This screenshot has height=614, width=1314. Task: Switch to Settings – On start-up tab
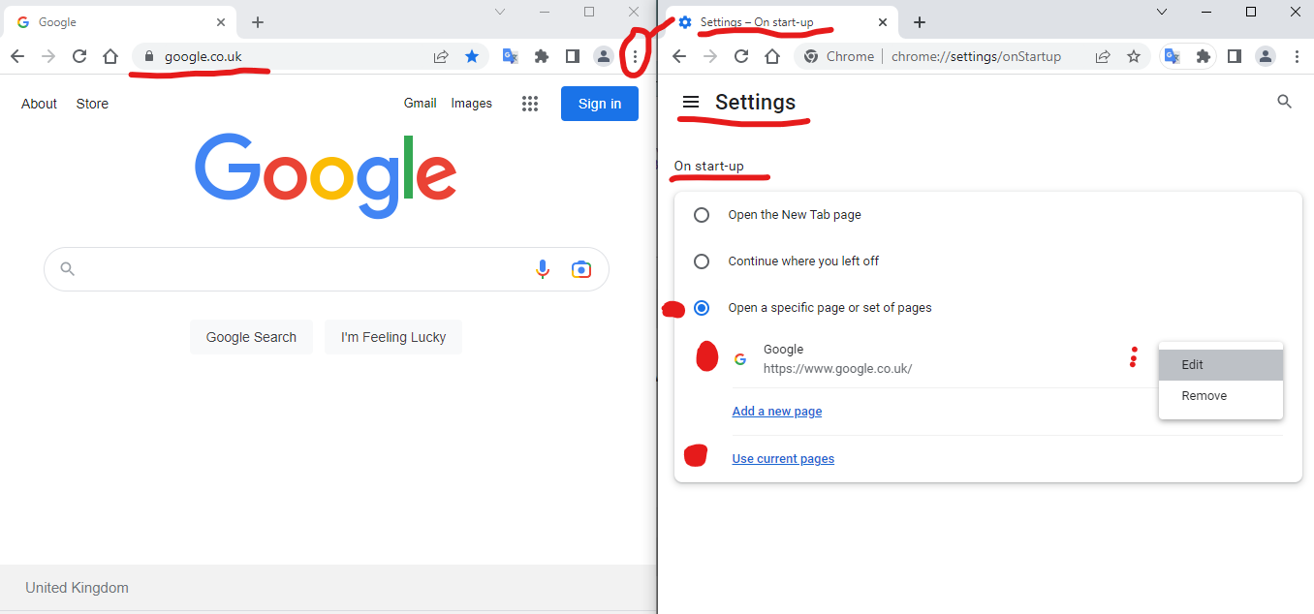pyautogui.click(x=781, y=22)
